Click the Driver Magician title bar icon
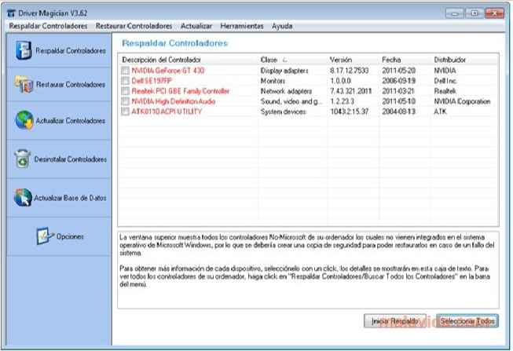 (x=9, y=13)
